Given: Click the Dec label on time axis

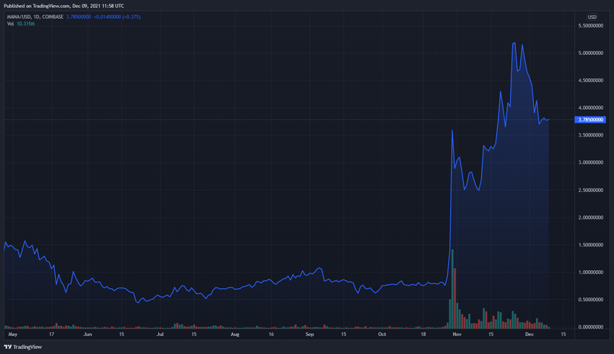Looking at the screenshot, I should [x=529, y=334].
